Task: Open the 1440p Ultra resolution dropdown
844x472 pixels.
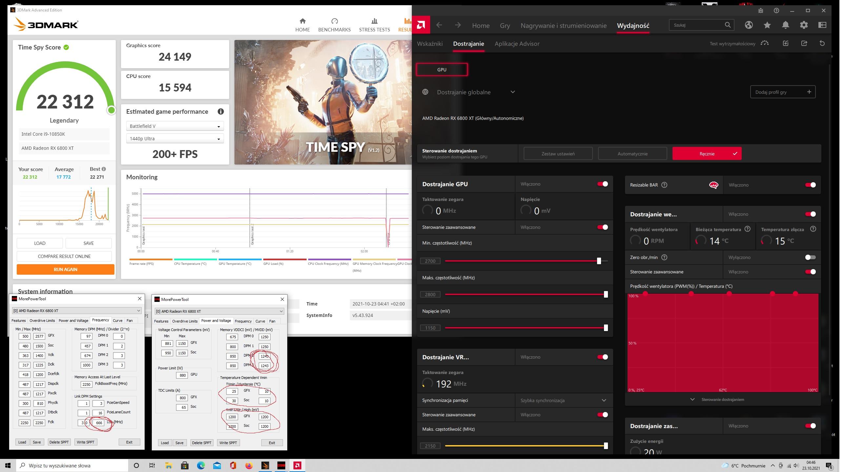Action: tap(175, 139)
